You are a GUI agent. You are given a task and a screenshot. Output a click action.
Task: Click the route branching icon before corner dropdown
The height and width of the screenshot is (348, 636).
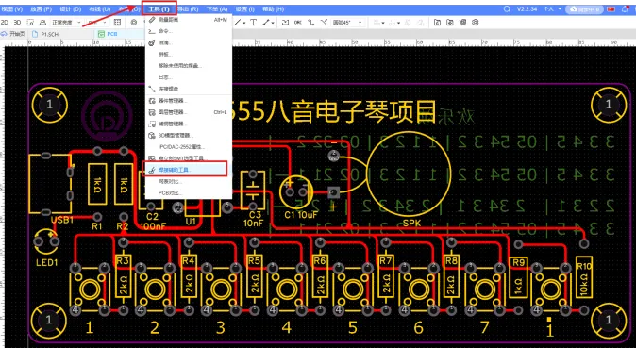pos(324,23)
